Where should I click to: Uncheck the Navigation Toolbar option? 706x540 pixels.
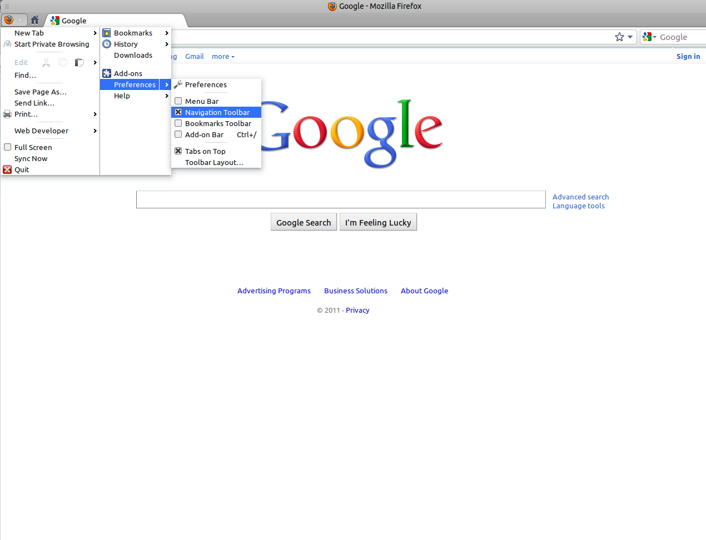pyautogui.click(x=178, y=112)
